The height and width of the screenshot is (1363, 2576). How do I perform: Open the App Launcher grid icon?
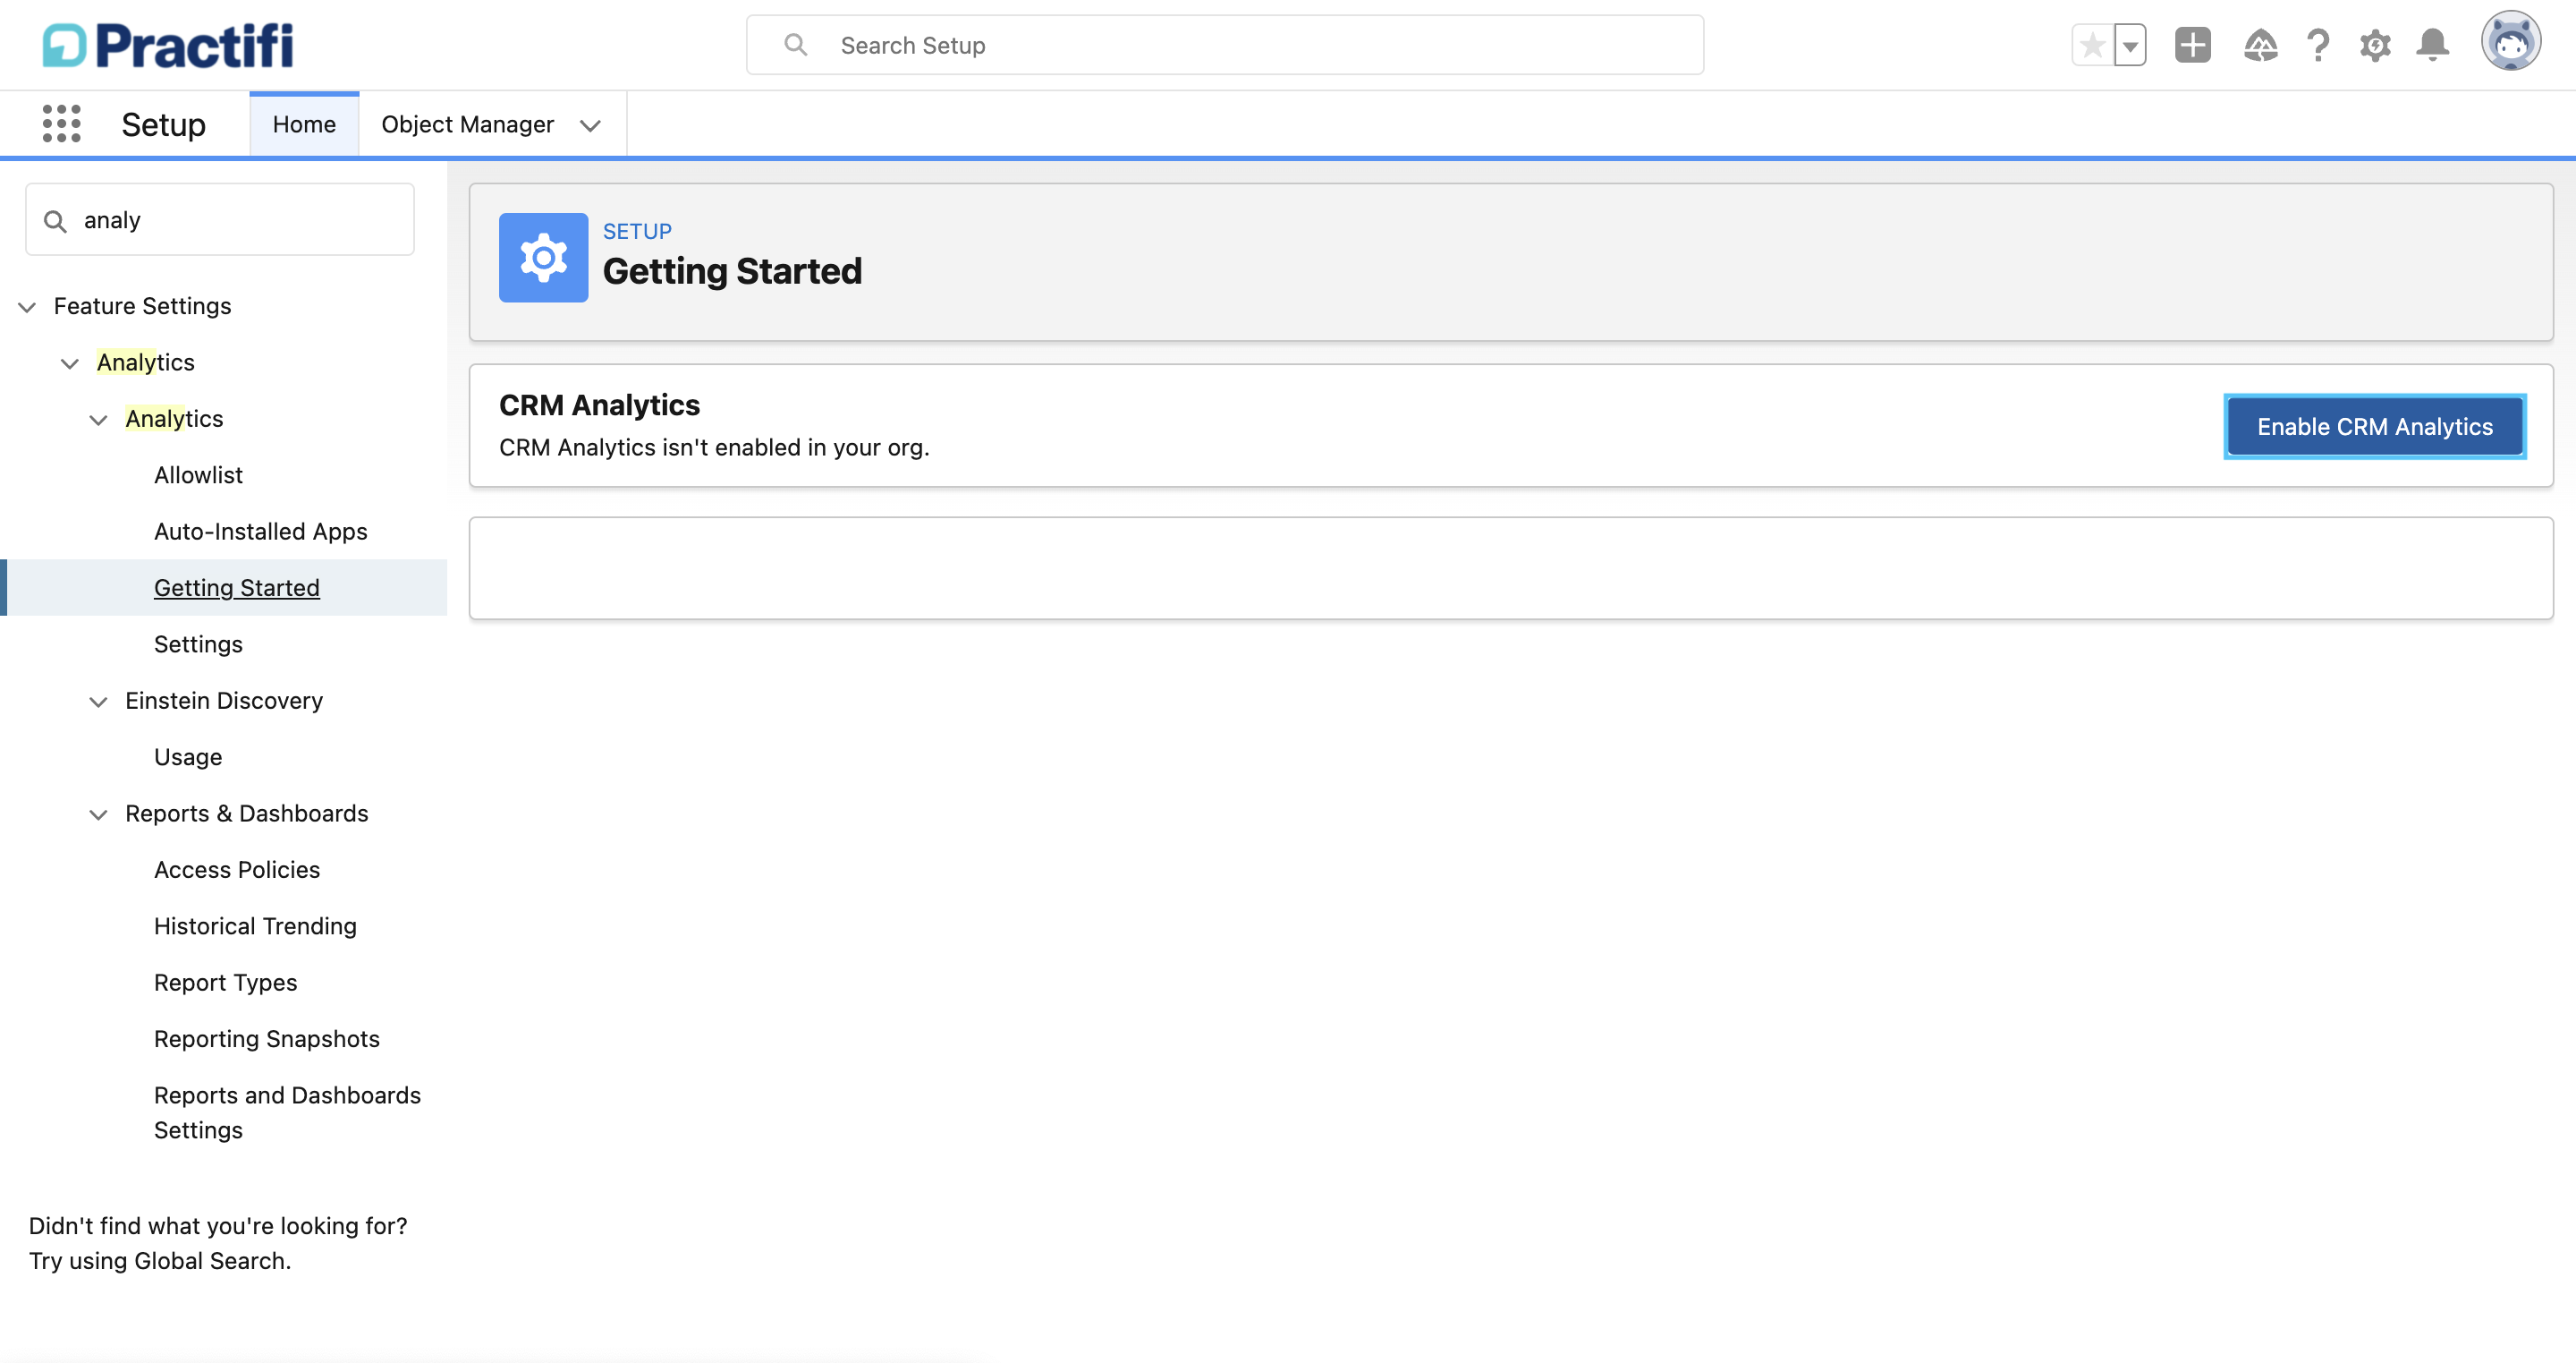[x=61, y=124]
